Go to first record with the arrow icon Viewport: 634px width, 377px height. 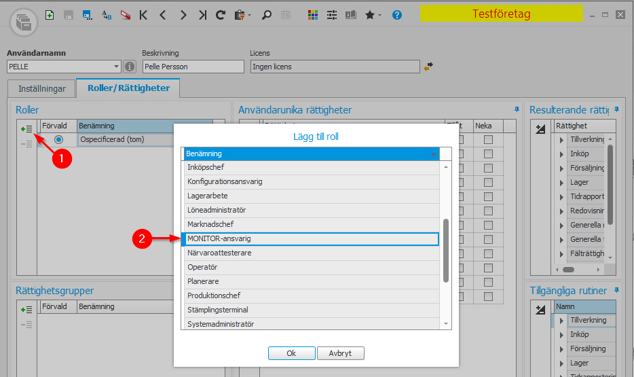[143, 14]
